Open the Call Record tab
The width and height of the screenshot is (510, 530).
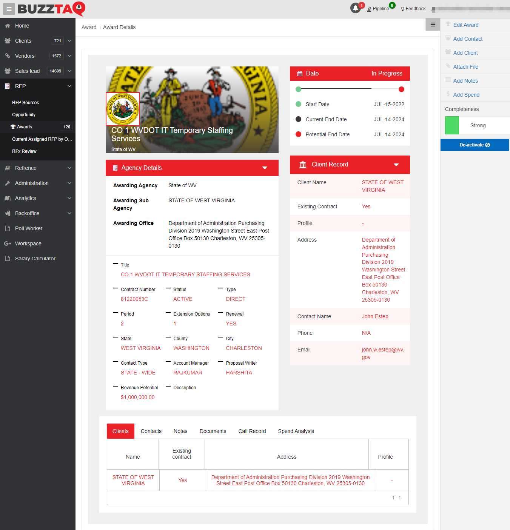point(252,431)
